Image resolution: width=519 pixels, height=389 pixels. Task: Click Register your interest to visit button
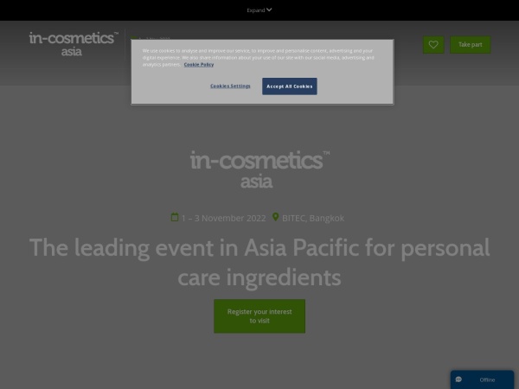259,316
